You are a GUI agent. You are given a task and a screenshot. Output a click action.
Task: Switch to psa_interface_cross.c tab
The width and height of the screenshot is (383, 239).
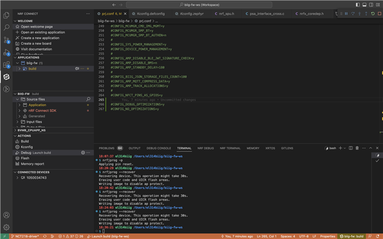point(267,14)
